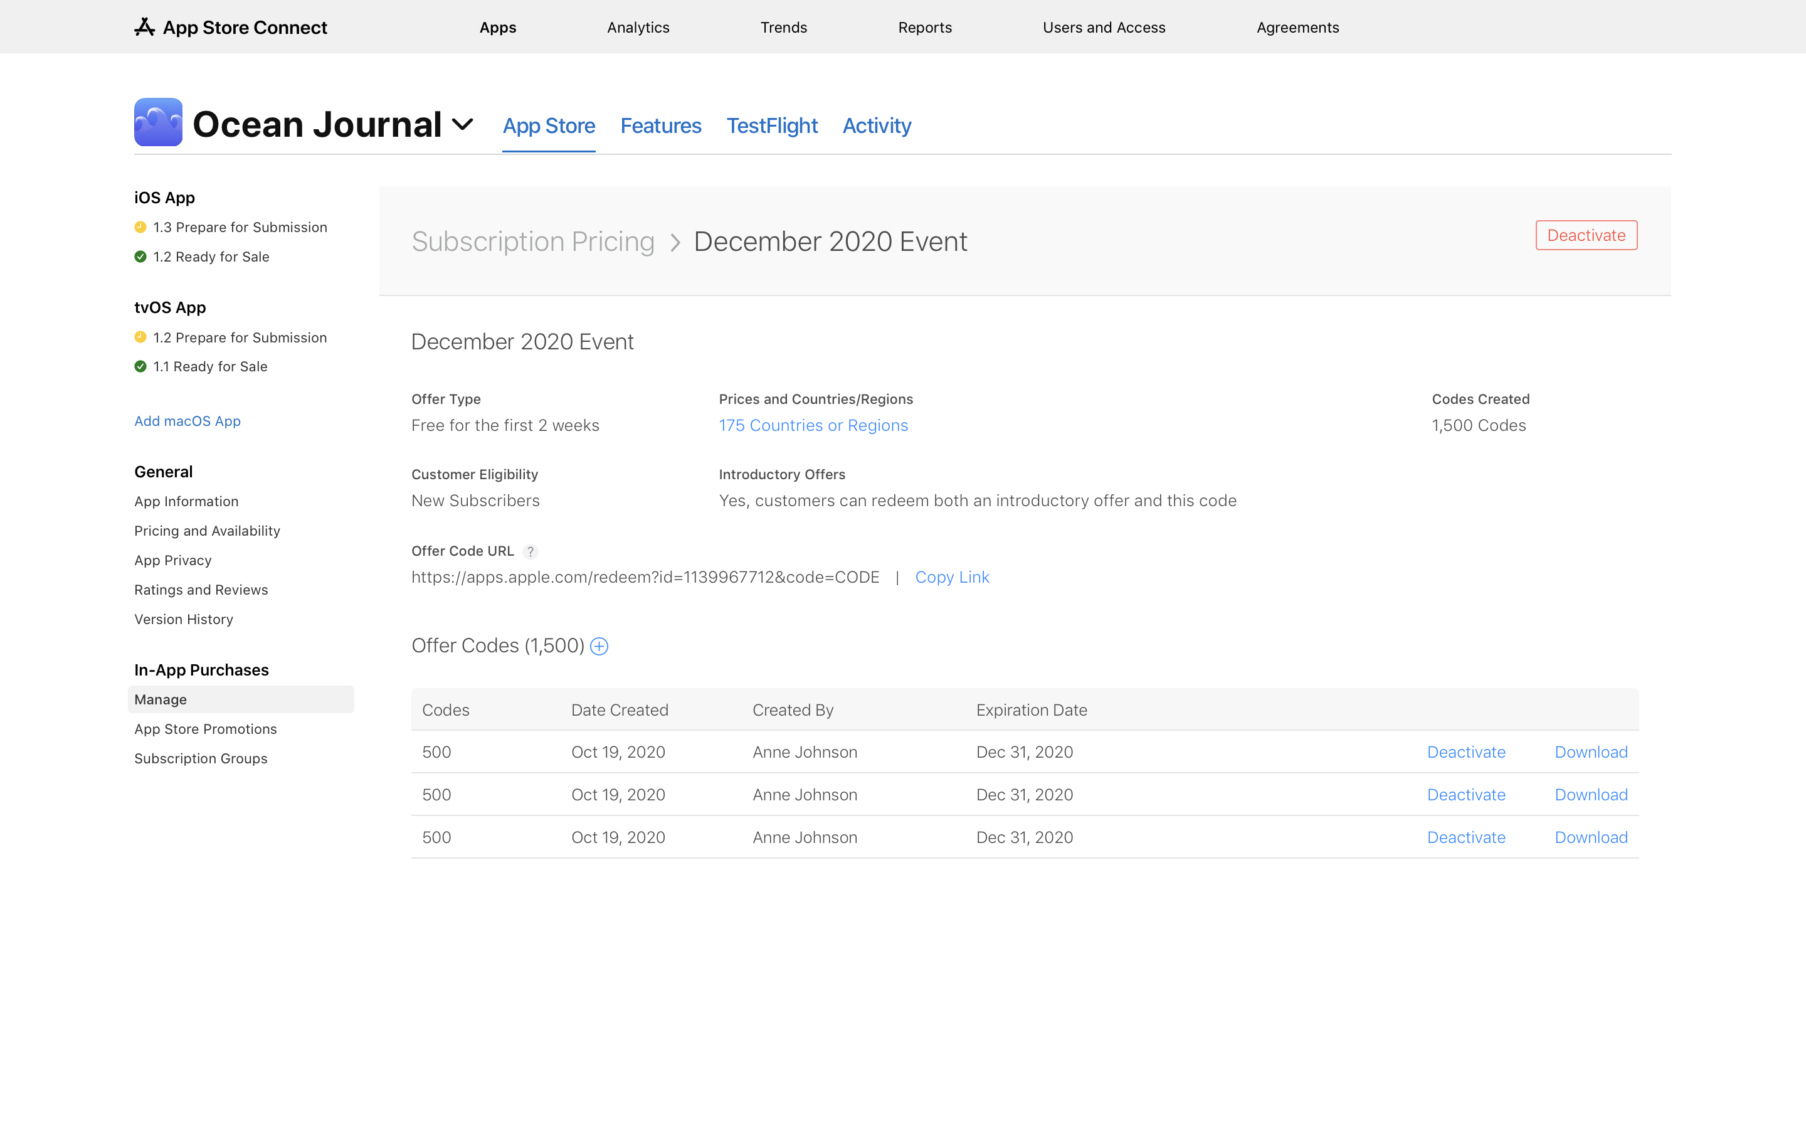Image resolution: width=1806 pixels, height=1129 pixels.
Task: Select Subscription Groups in the sidebar
Action: coord(201,759)
